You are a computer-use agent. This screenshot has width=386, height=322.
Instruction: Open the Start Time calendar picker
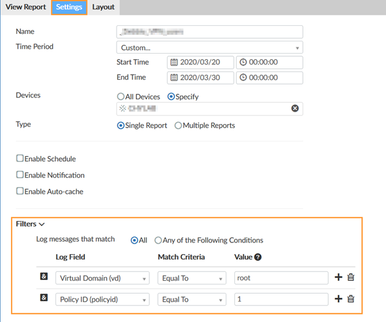click(x=175, y=62)
